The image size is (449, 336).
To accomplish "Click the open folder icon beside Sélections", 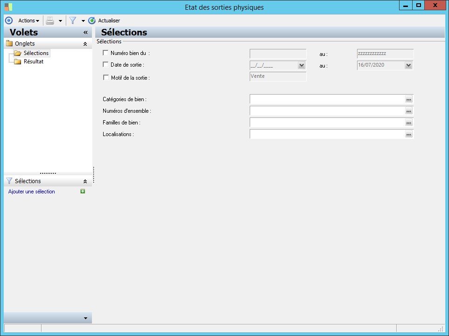I will pyautogui.click(x=18, y=53).
